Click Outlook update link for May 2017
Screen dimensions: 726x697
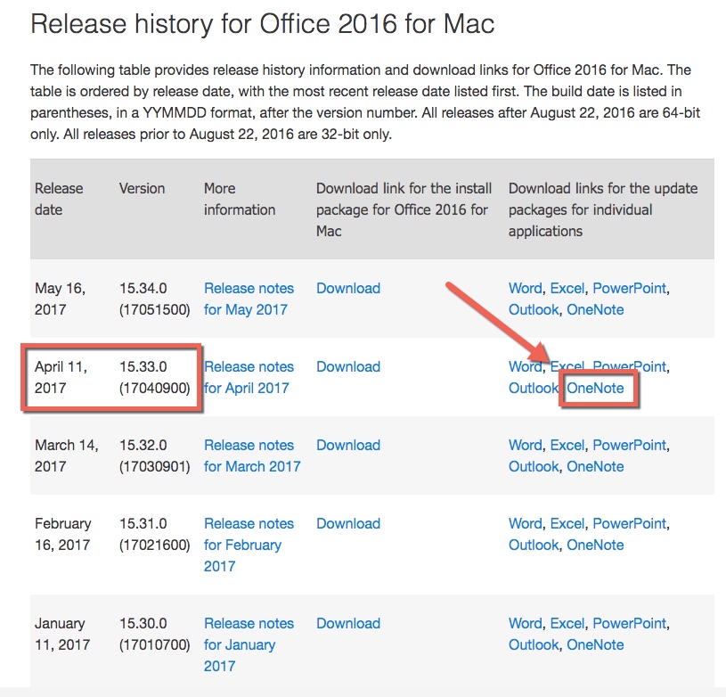tap(534, 309)
